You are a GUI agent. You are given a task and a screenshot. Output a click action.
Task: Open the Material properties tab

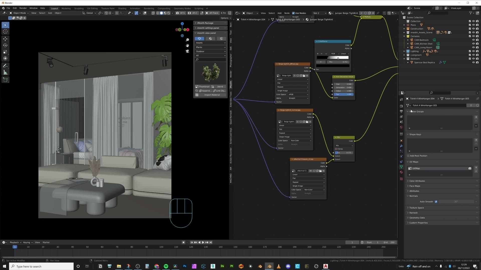click(401, 172)
